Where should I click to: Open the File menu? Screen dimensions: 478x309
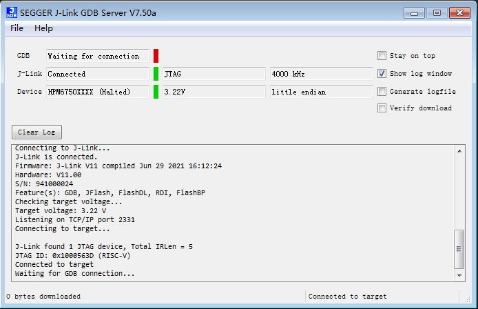[17, 28]
